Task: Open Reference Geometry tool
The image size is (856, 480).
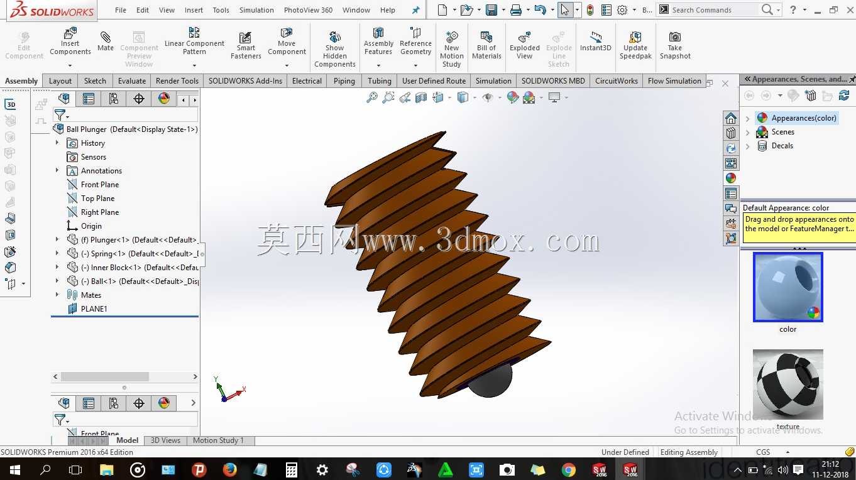Action: [x=415, y=41]
